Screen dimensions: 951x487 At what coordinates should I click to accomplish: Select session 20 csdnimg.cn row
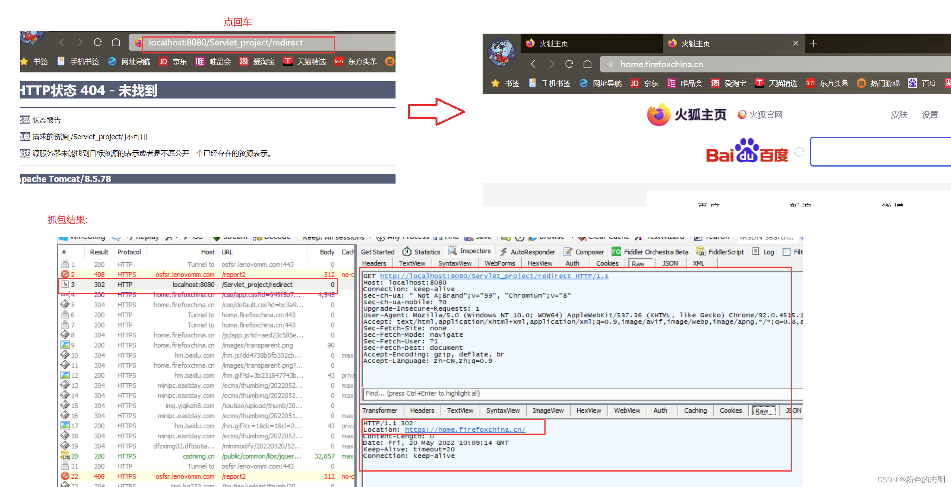tap(206, 456)
